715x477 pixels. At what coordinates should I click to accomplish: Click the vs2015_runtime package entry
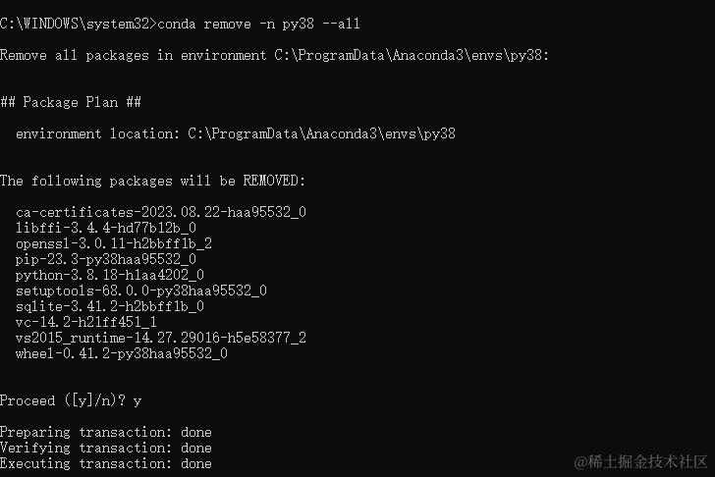click(x=161, y=338)
